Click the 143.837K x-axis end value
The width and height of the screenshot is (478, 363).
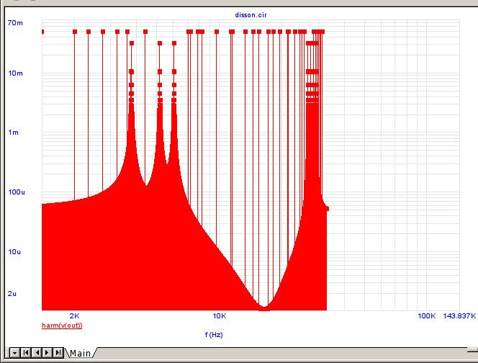(x=459, y=316)
